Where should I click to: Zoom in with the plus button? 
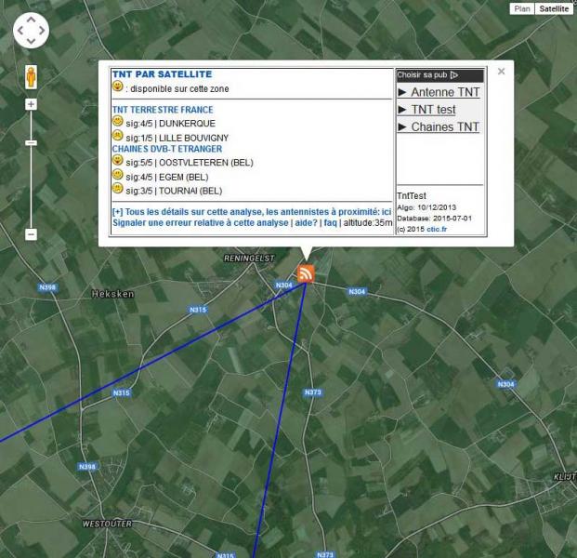(31, 104)
